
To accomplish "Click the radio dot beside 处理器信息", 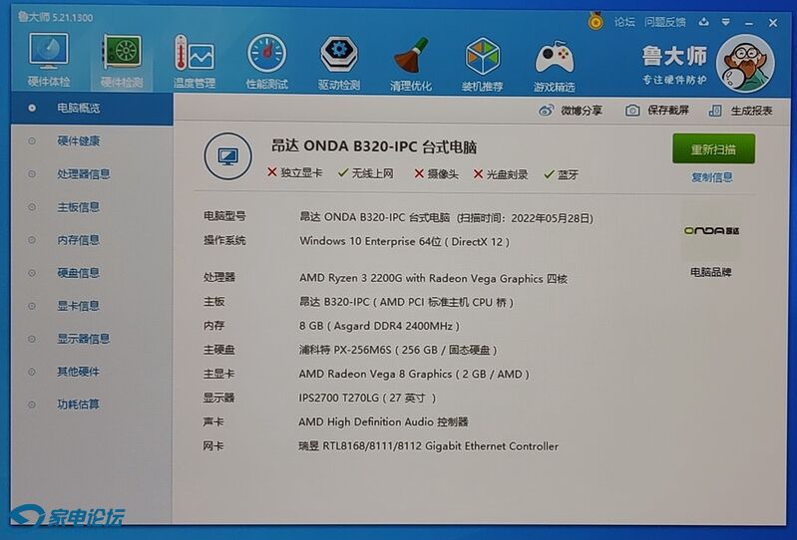I will click(32, 173).
